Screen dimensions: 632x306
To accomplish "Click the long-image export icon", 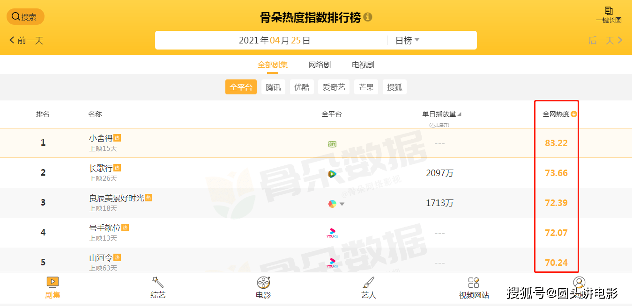I will [609, 14].
